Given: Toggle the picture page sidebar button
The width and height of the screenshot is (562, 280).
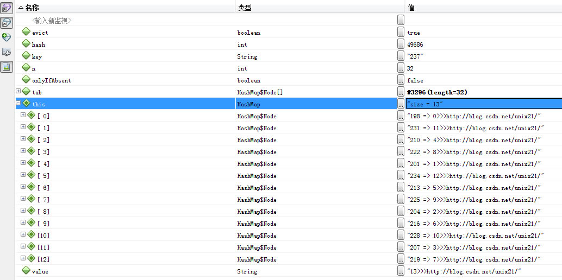Looking at the screenshot, I should (7, 67).
